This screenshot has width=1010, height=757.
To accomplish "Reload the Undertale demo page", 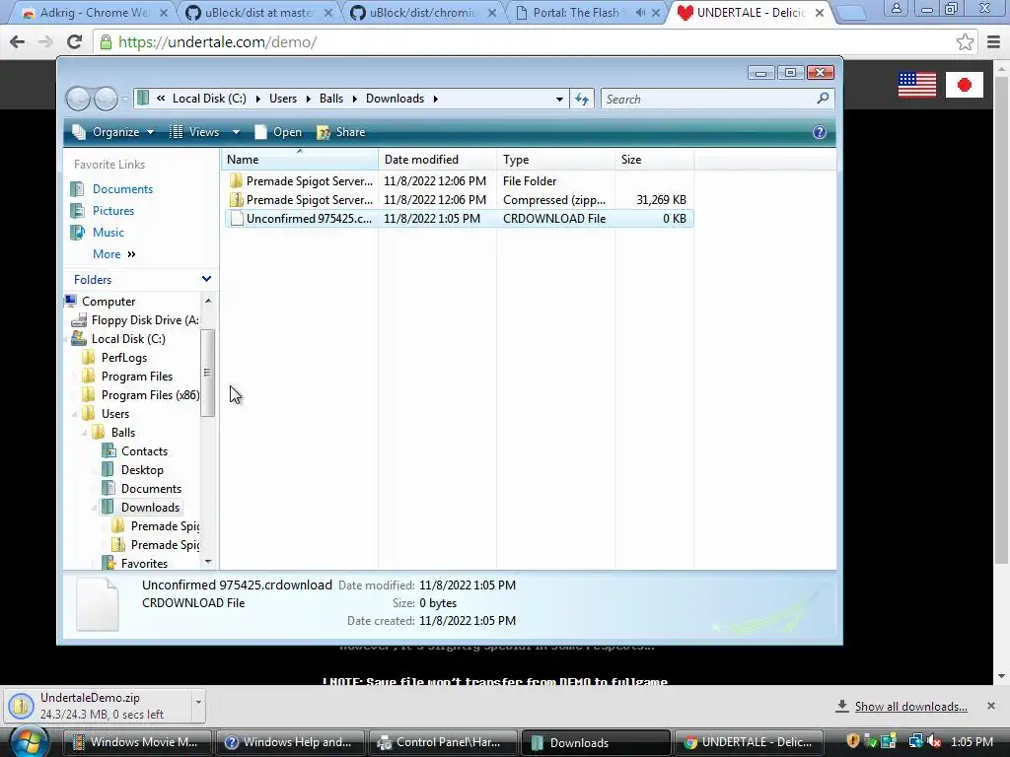I will point(75,41).
